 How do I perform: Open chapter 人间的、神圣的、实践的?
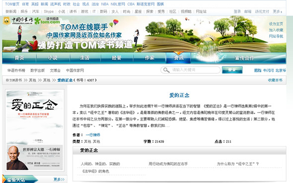(x=100, y=164)
